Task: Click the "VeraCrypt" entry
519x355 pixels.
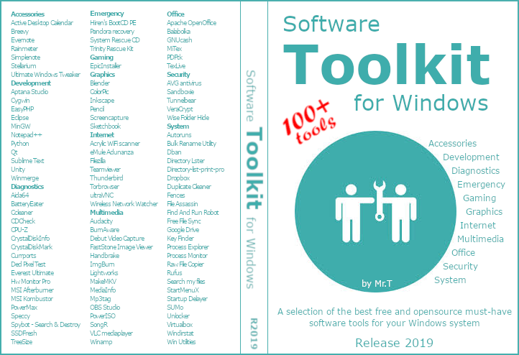Action: click(180, 109)
